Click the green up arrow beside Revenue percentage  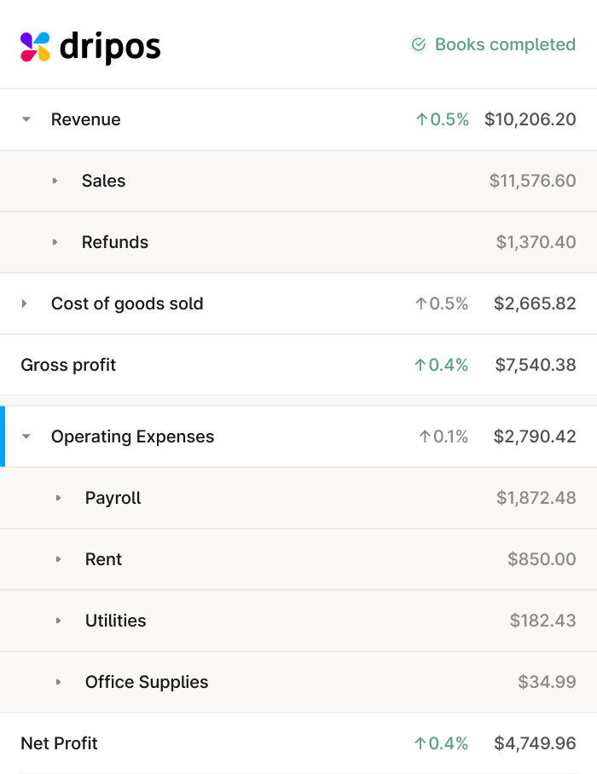tap(421, 120)
